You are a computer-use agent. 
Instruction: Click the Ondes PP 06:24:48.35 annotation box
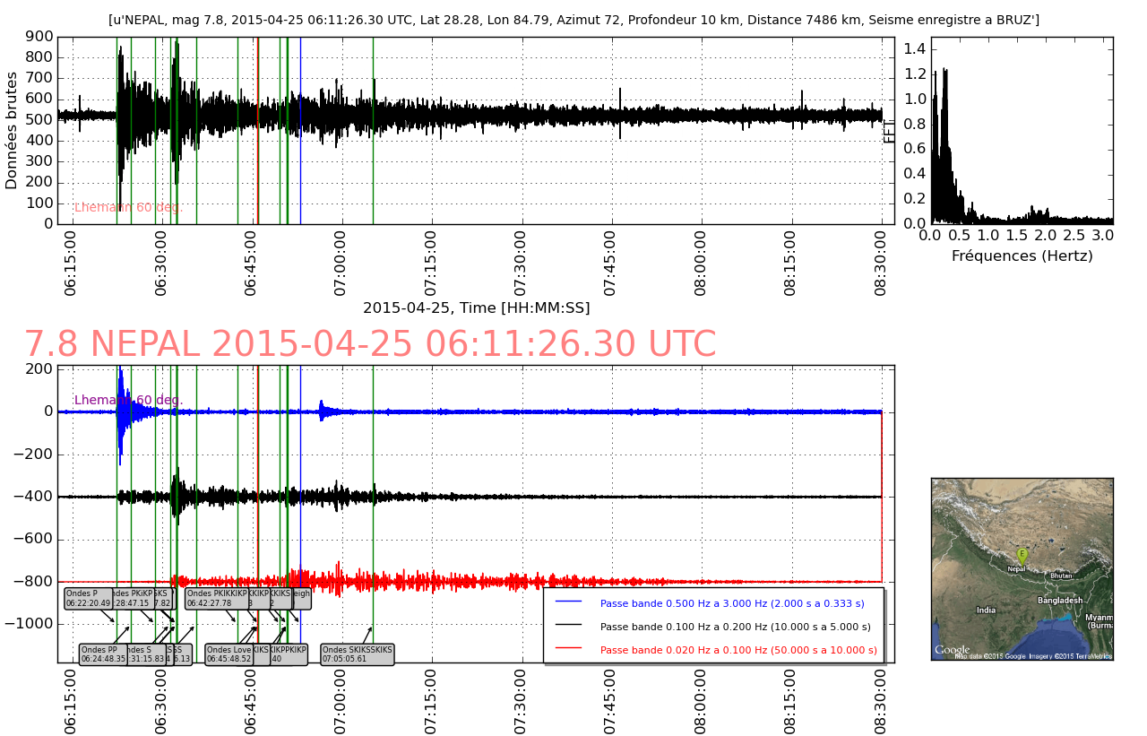click(x=102, y=654)
